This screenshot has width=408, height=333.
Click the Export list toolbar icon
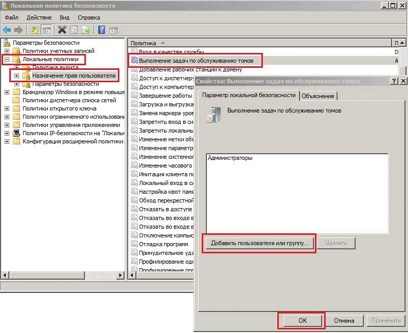85,30
